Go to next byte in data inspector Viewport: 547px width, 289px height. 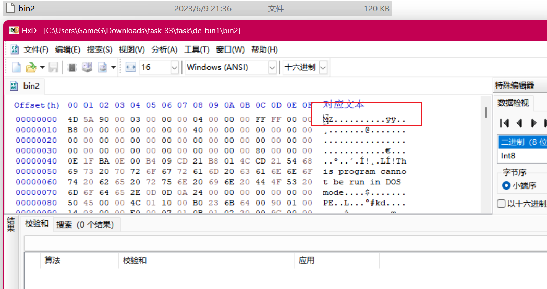534,123
